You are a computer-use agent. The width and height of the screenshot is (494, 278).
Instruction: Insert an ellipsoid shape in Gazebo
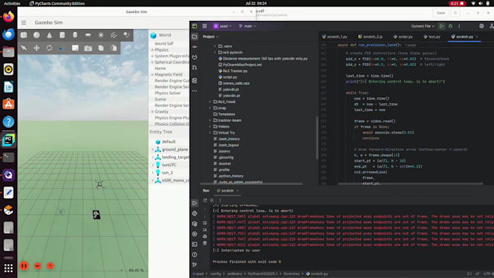pos(88,35)
